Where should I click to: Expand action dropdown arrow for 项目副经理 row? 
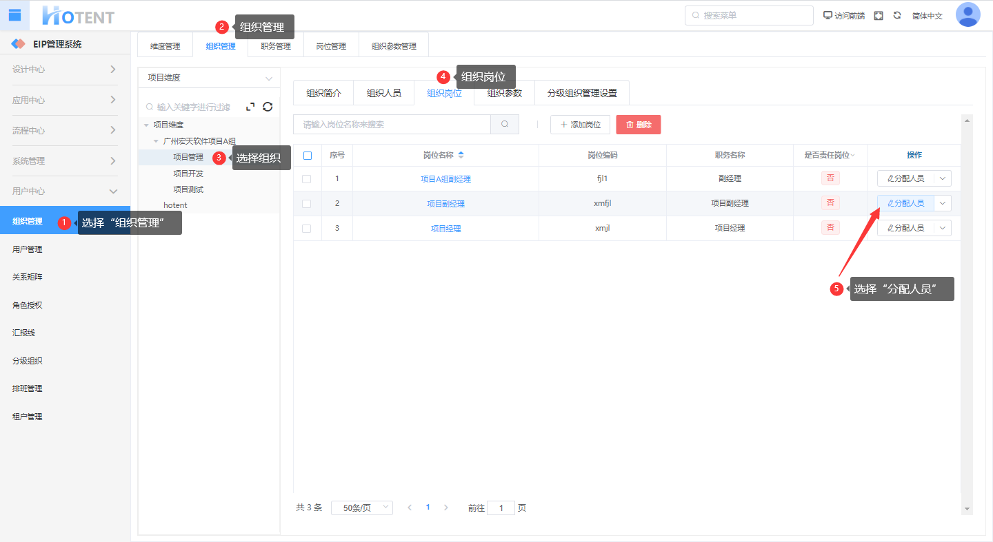[x=943, y=203]
